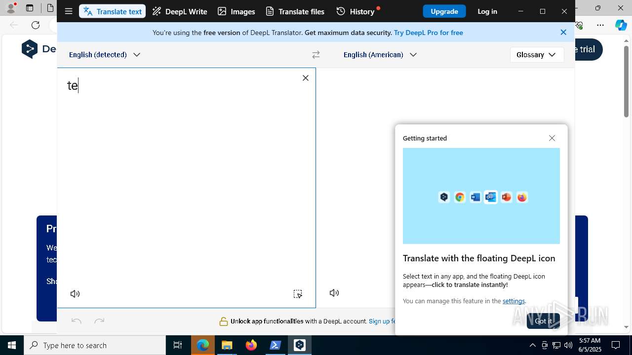Dismiss the free version banner
632x355 pixels.
(x=563, y=32)
